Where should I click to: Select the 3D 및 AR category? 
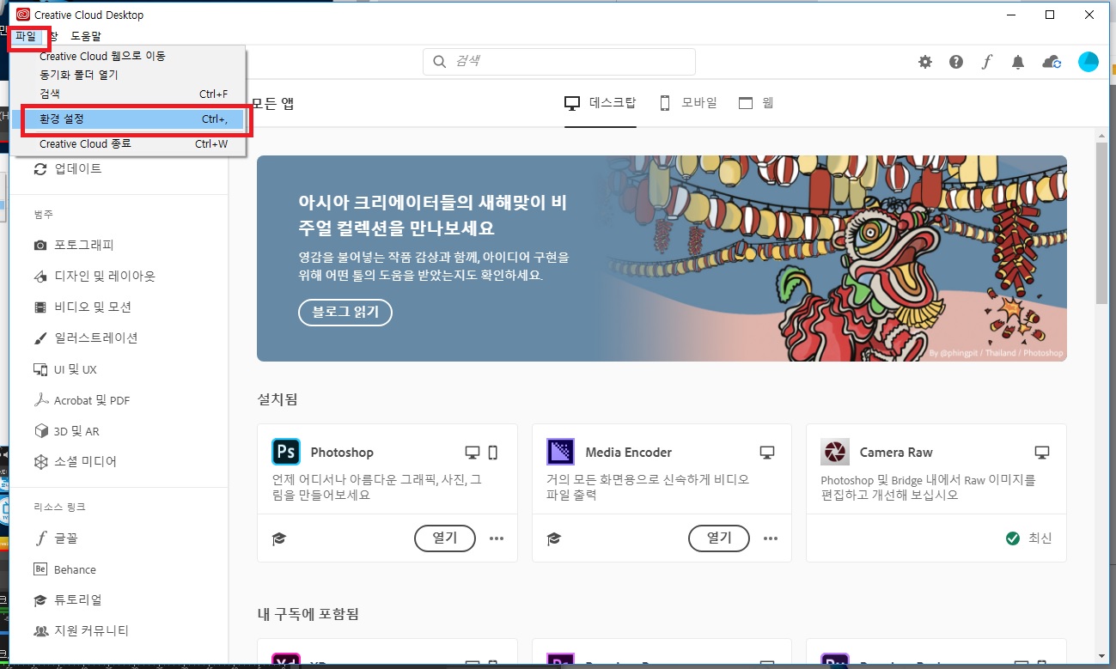(66, 431)
